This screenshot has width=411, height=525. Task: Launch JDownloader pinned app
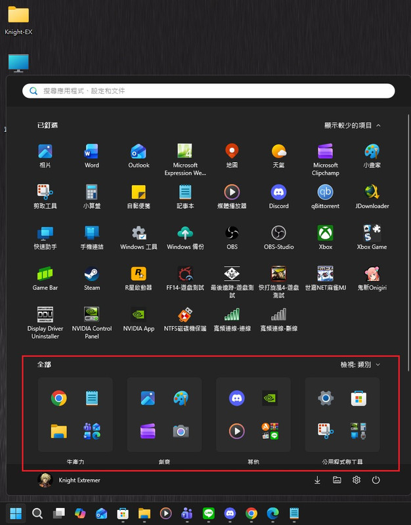tap(372, 196)
